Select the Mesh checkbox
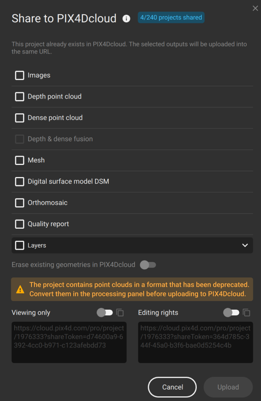This screenshot has width=261, height=401. (x=19, y=160)
